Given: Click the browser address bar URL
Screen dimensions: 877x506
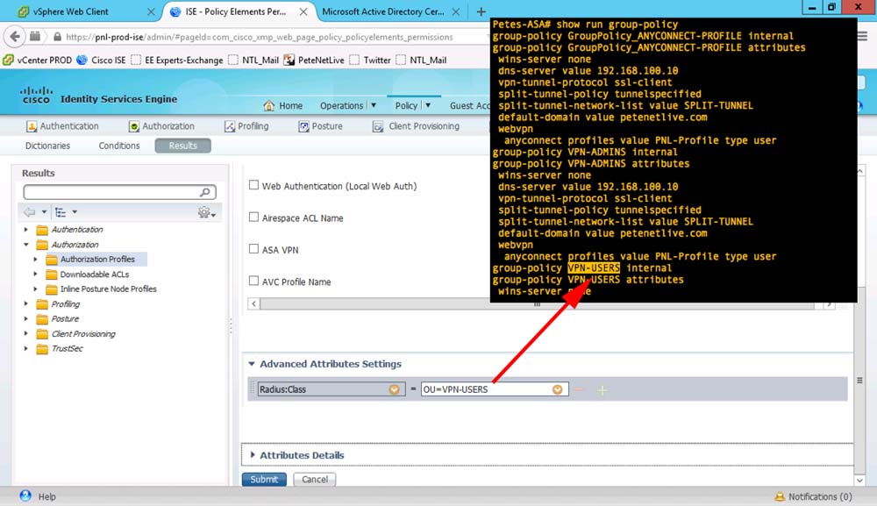Looking at the screenshot, I should 260,37.
